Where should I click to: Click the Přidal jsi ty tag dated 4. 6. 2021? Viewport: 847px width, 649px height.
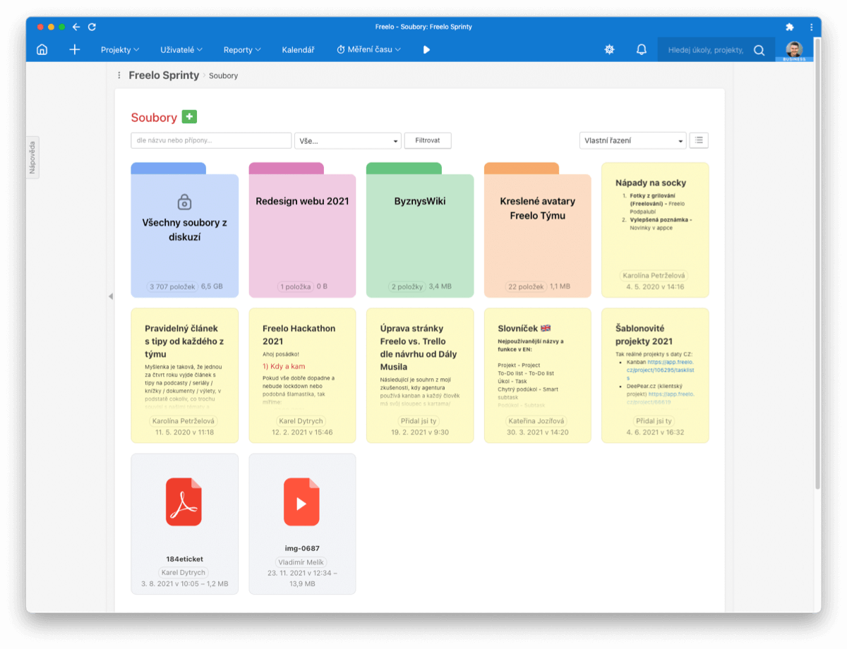(655, 421)
